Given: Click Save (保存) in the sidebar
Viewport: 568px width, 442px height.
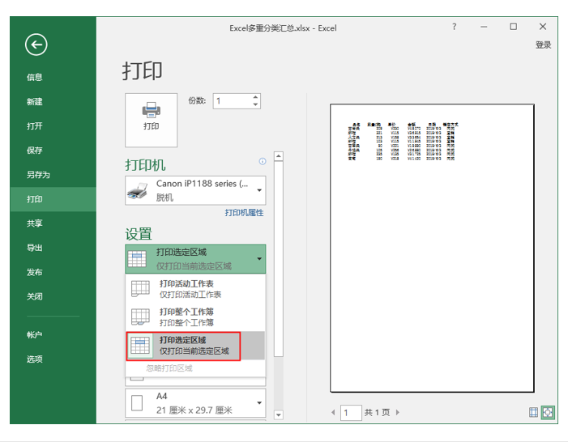Looking at the screenshot, I should pyautogui.click(x=34, y=151).
